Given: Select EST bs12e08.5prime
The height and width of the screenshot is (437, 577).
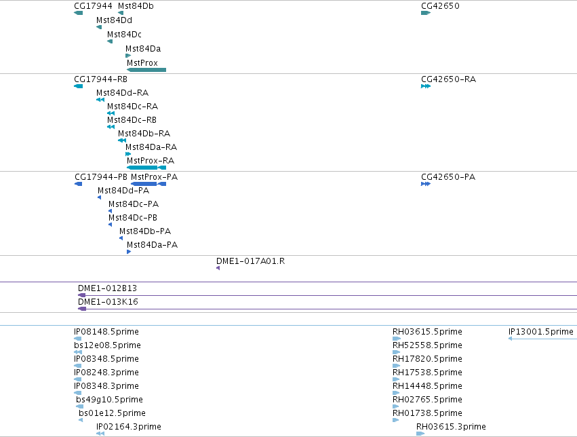Looking at the screenshot, I should [x=107, y=345].
